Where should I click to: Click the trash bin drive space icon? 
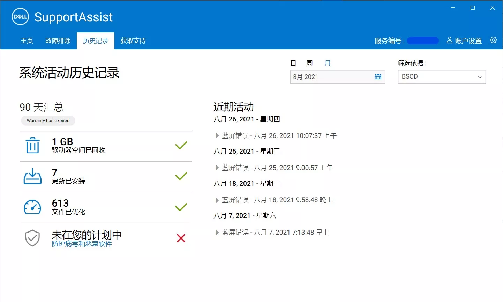pos(32,145)
